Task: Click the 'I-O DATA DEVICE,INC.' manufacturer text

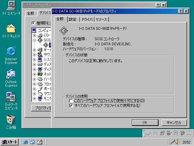Action: [113, 44]
